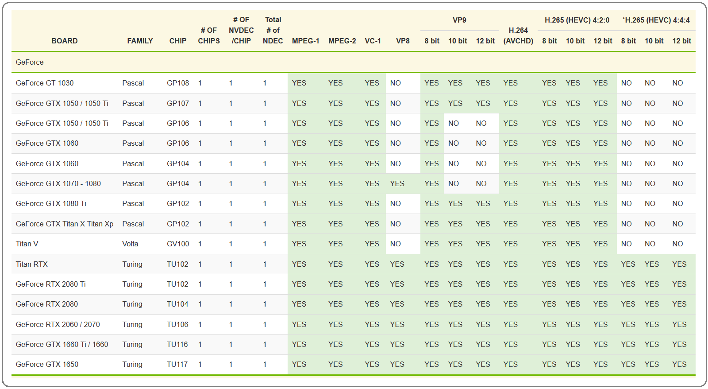Click the 'GeForce RTX 2080 Ti' board name
Image resolution: width=708 pixels, height=389 pixels.
click(51, 284)
